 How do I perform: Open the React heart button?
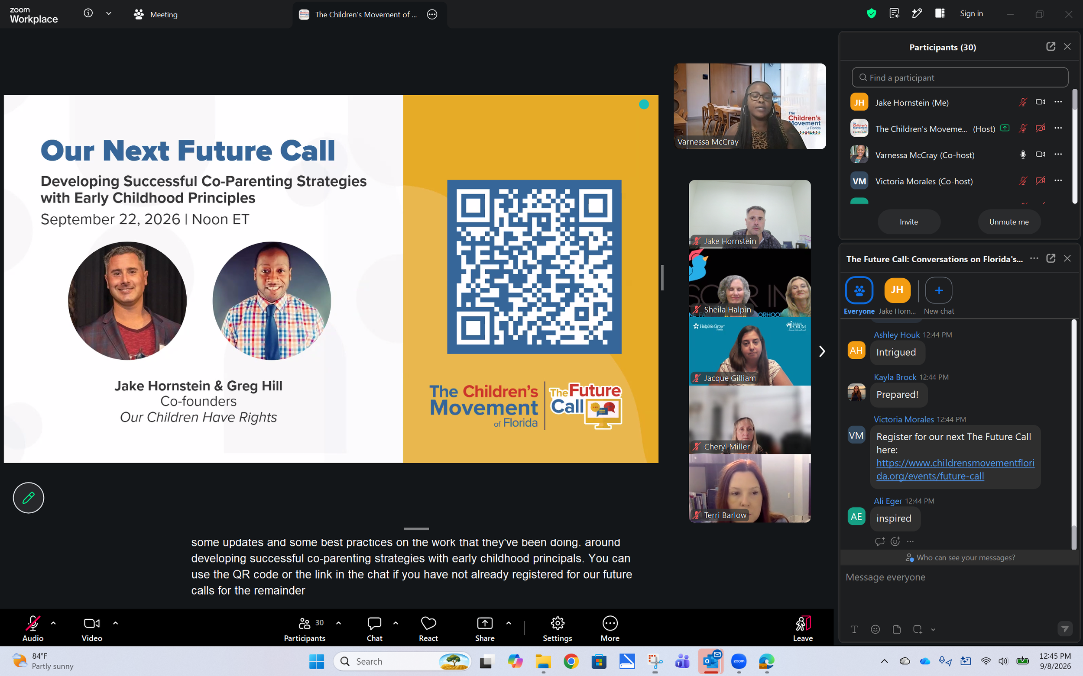point(428,628)
